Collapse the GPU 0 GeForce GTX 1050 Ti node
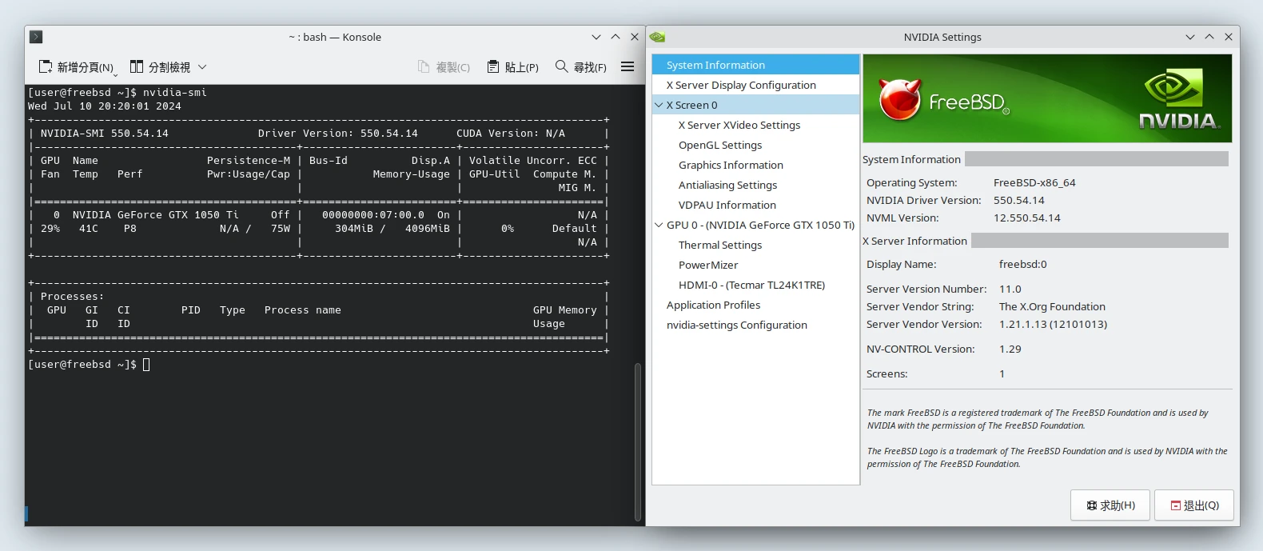Viewport: 1263px width, 551px height. (x=659, y=226)
